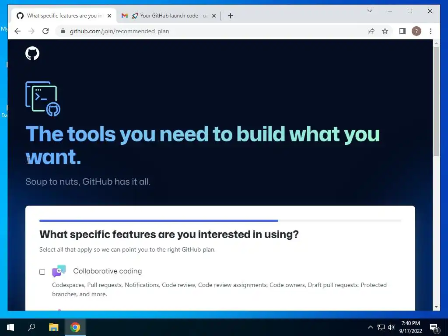Open the Chrome profile avatar
The width and height of the screenshot is (448, 336).
416,31
